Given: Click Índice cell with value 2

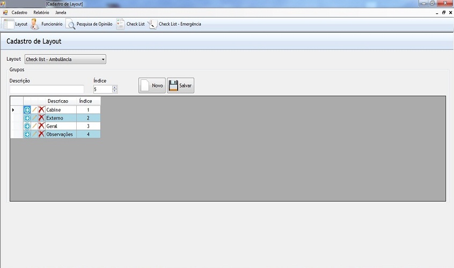Looking at the screenshot, I should [x=89, y=118].
